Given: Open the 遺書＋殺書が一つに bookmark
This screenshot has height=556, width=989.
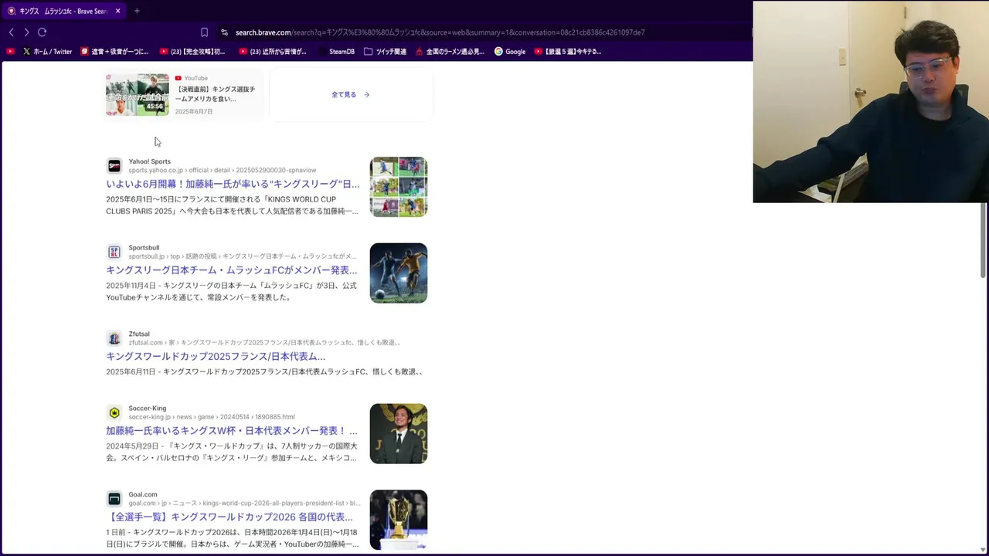Looking at the screenshot, I should 114,52.
